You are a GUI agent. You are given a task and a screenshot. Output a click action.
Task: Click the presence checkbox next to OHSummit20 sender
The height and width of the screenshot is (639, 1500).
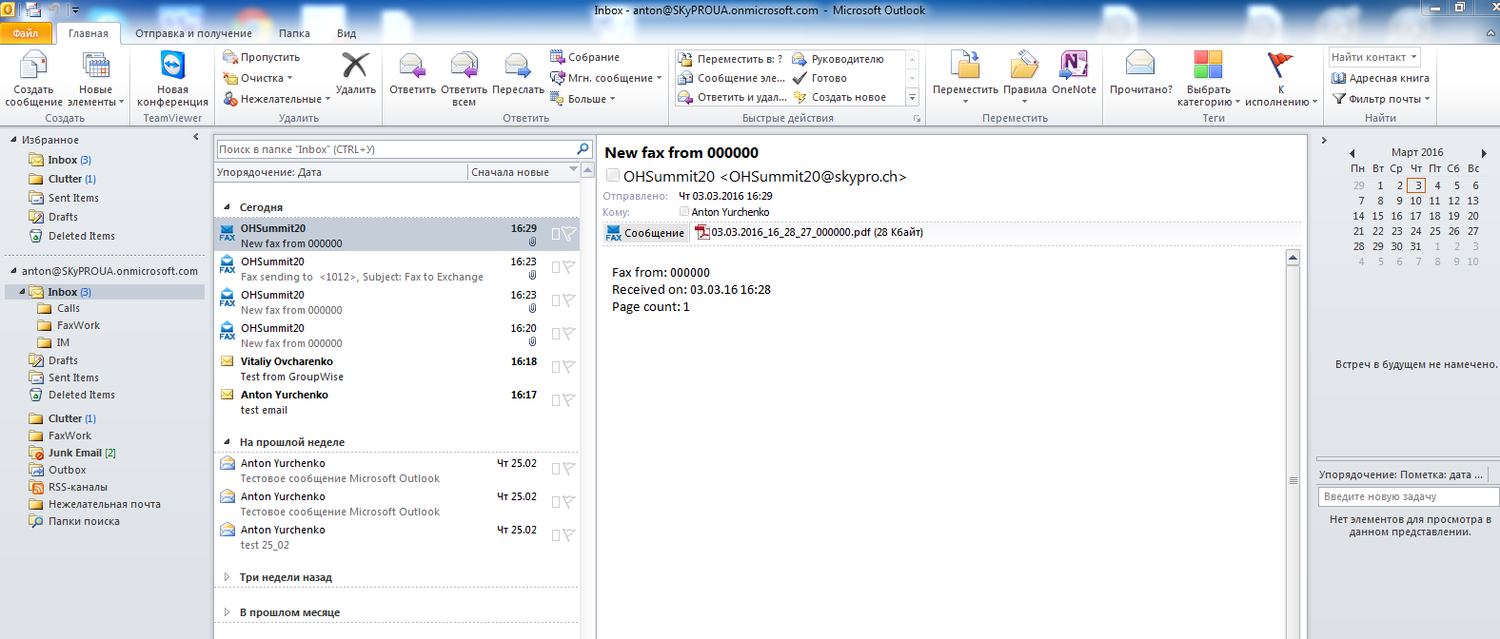[613, 176]
